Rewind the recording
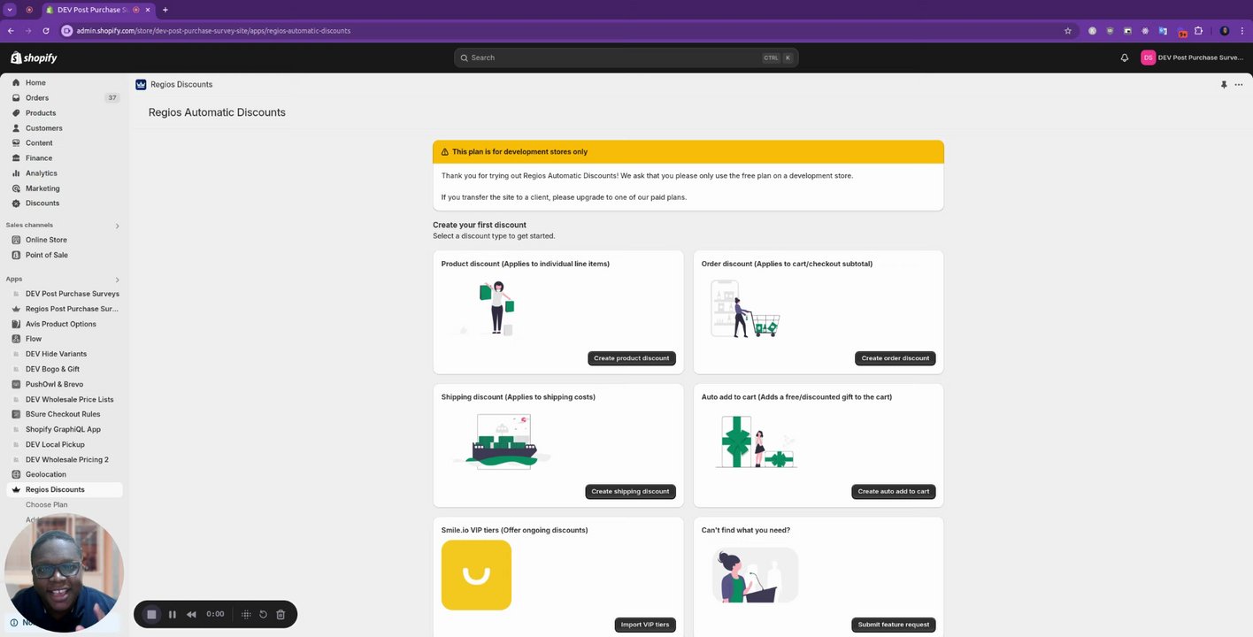 (x=191, y=614)
